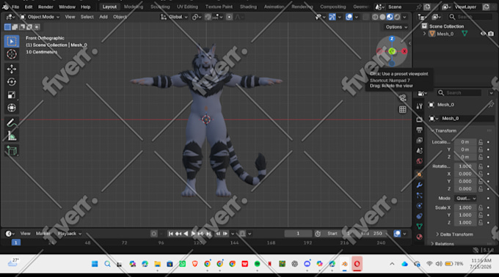This screenshot has width=499, height=277.
Task: Toggle proportional editing button
Action: [229, 17]
